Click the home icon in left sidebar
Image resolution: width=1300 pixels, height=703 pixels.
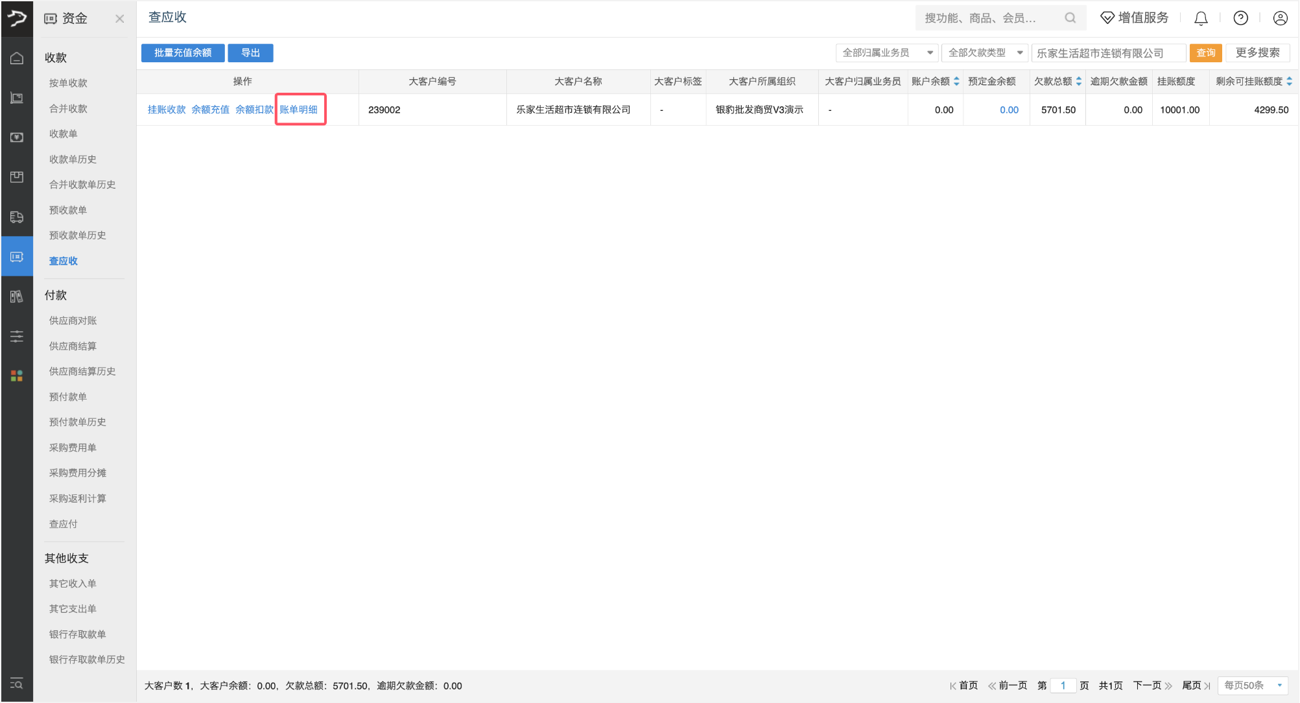(17, 58)
